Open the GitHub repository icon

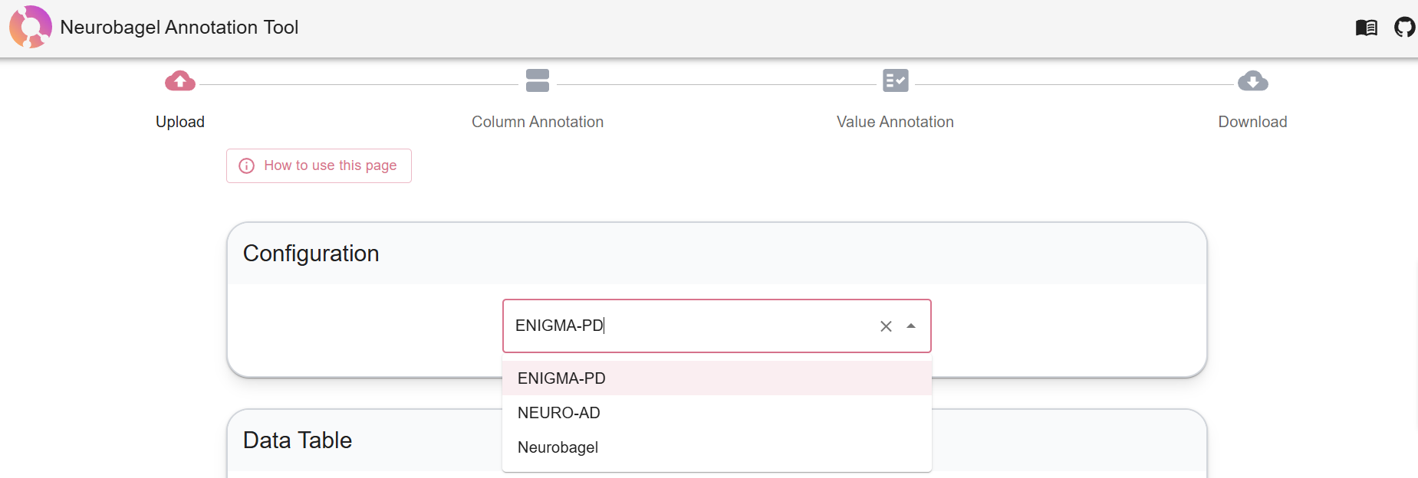click(1405, 28)
